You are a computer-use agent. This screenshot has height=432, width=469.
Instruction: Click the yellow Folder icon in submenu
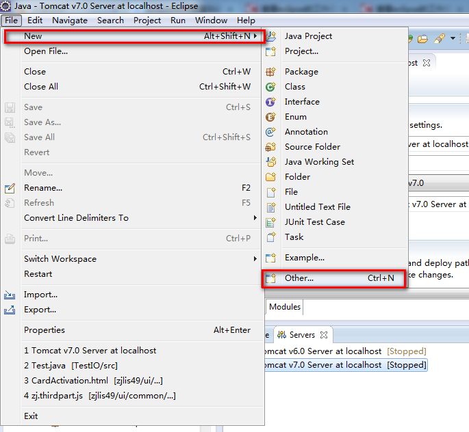pyautogui.click(x=271, y=177)
